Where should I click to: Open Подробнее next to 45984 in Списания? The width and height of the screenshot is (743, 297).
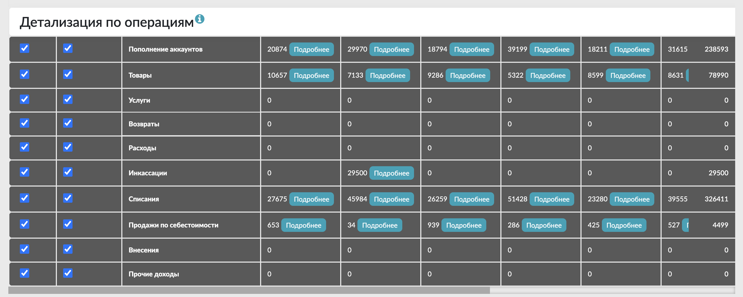pyautogui.click(x=391, y=199)
